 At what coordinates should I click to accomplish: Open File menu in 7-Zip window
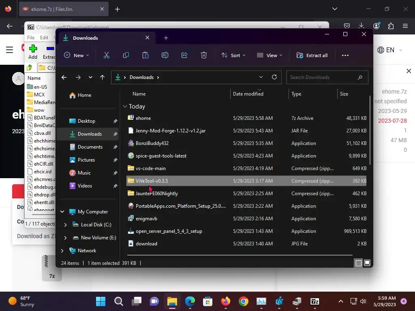31,38
